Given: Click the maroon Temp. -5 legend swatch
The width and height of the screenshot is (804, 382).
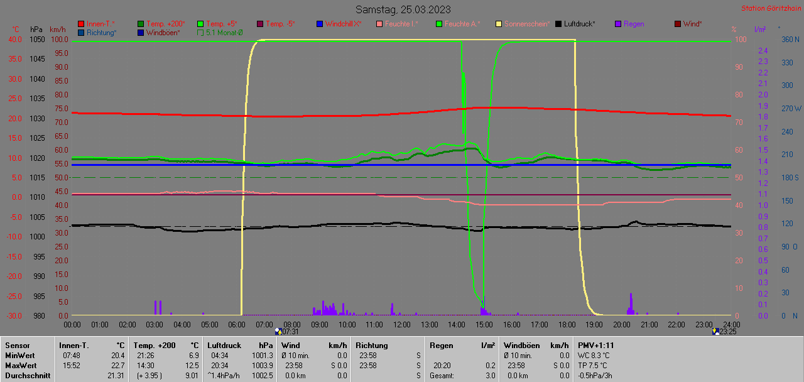Looking at the screenshot, I should point(260,24).
